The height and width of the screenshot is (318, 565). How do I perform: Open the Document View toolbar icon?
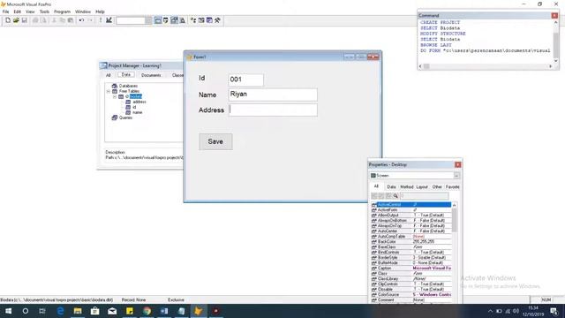click(x=183, y=20)
